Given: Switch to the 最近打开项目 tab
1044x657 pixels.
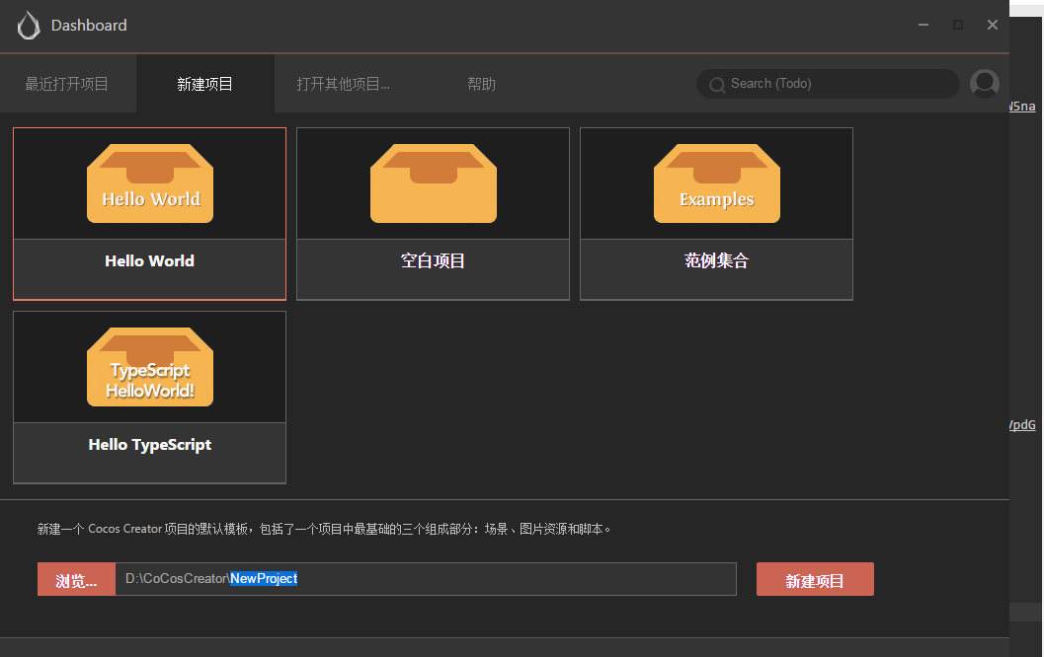Looking at the screenshot, I should (x=68, y=84).
